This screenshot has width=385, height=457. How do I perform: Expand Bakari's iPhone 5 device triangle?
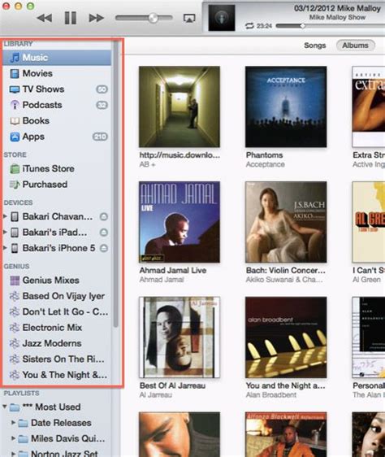5,248
